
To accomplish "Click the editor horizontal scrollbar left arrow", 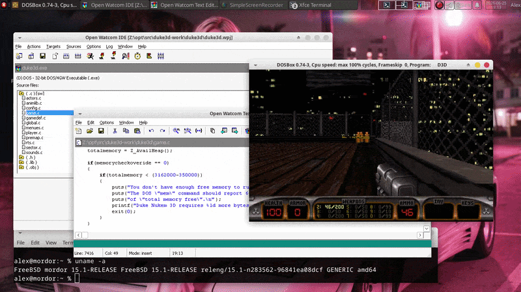I will 78,235.
